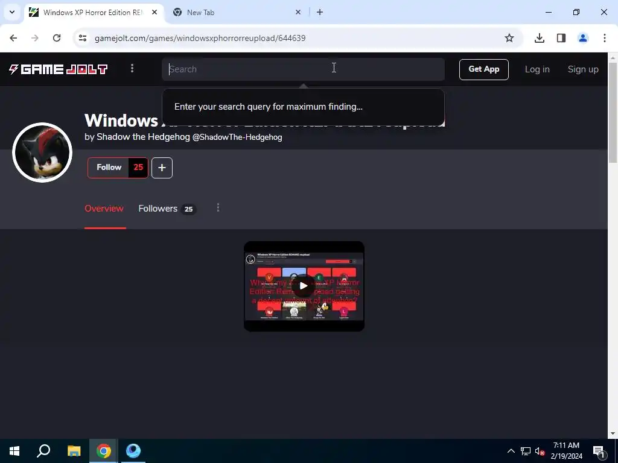Screen dimensions: 618x463
Task: Go back to the previous page
Action: click(13, 38)
